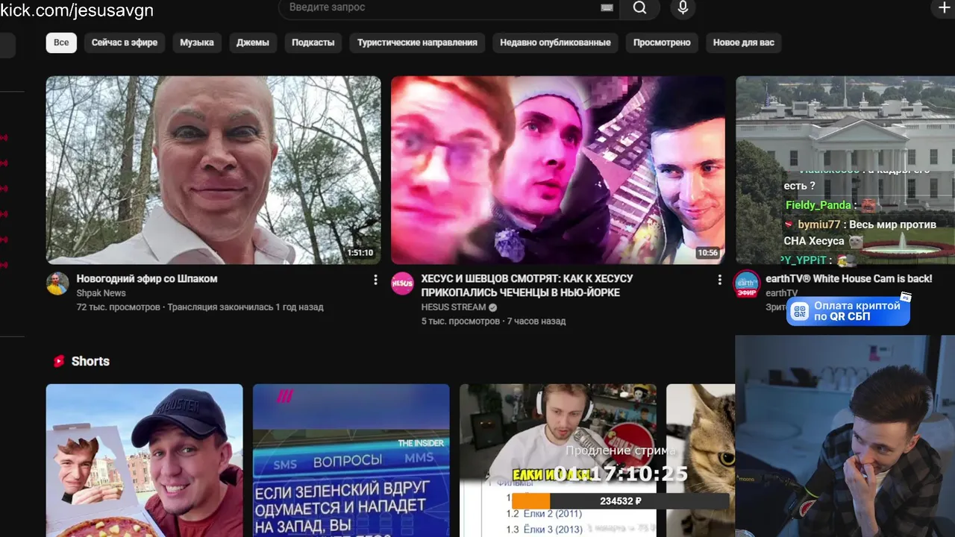
Task: Open the HESUS STREAM channel avatar
Action: pos(403,283)
